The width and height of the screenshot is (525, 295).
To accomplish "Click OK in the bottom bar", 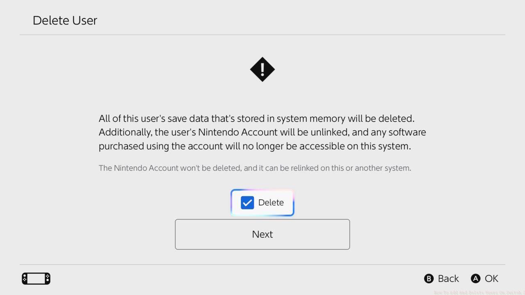I will pyautogui.click(x=492, y=278).
